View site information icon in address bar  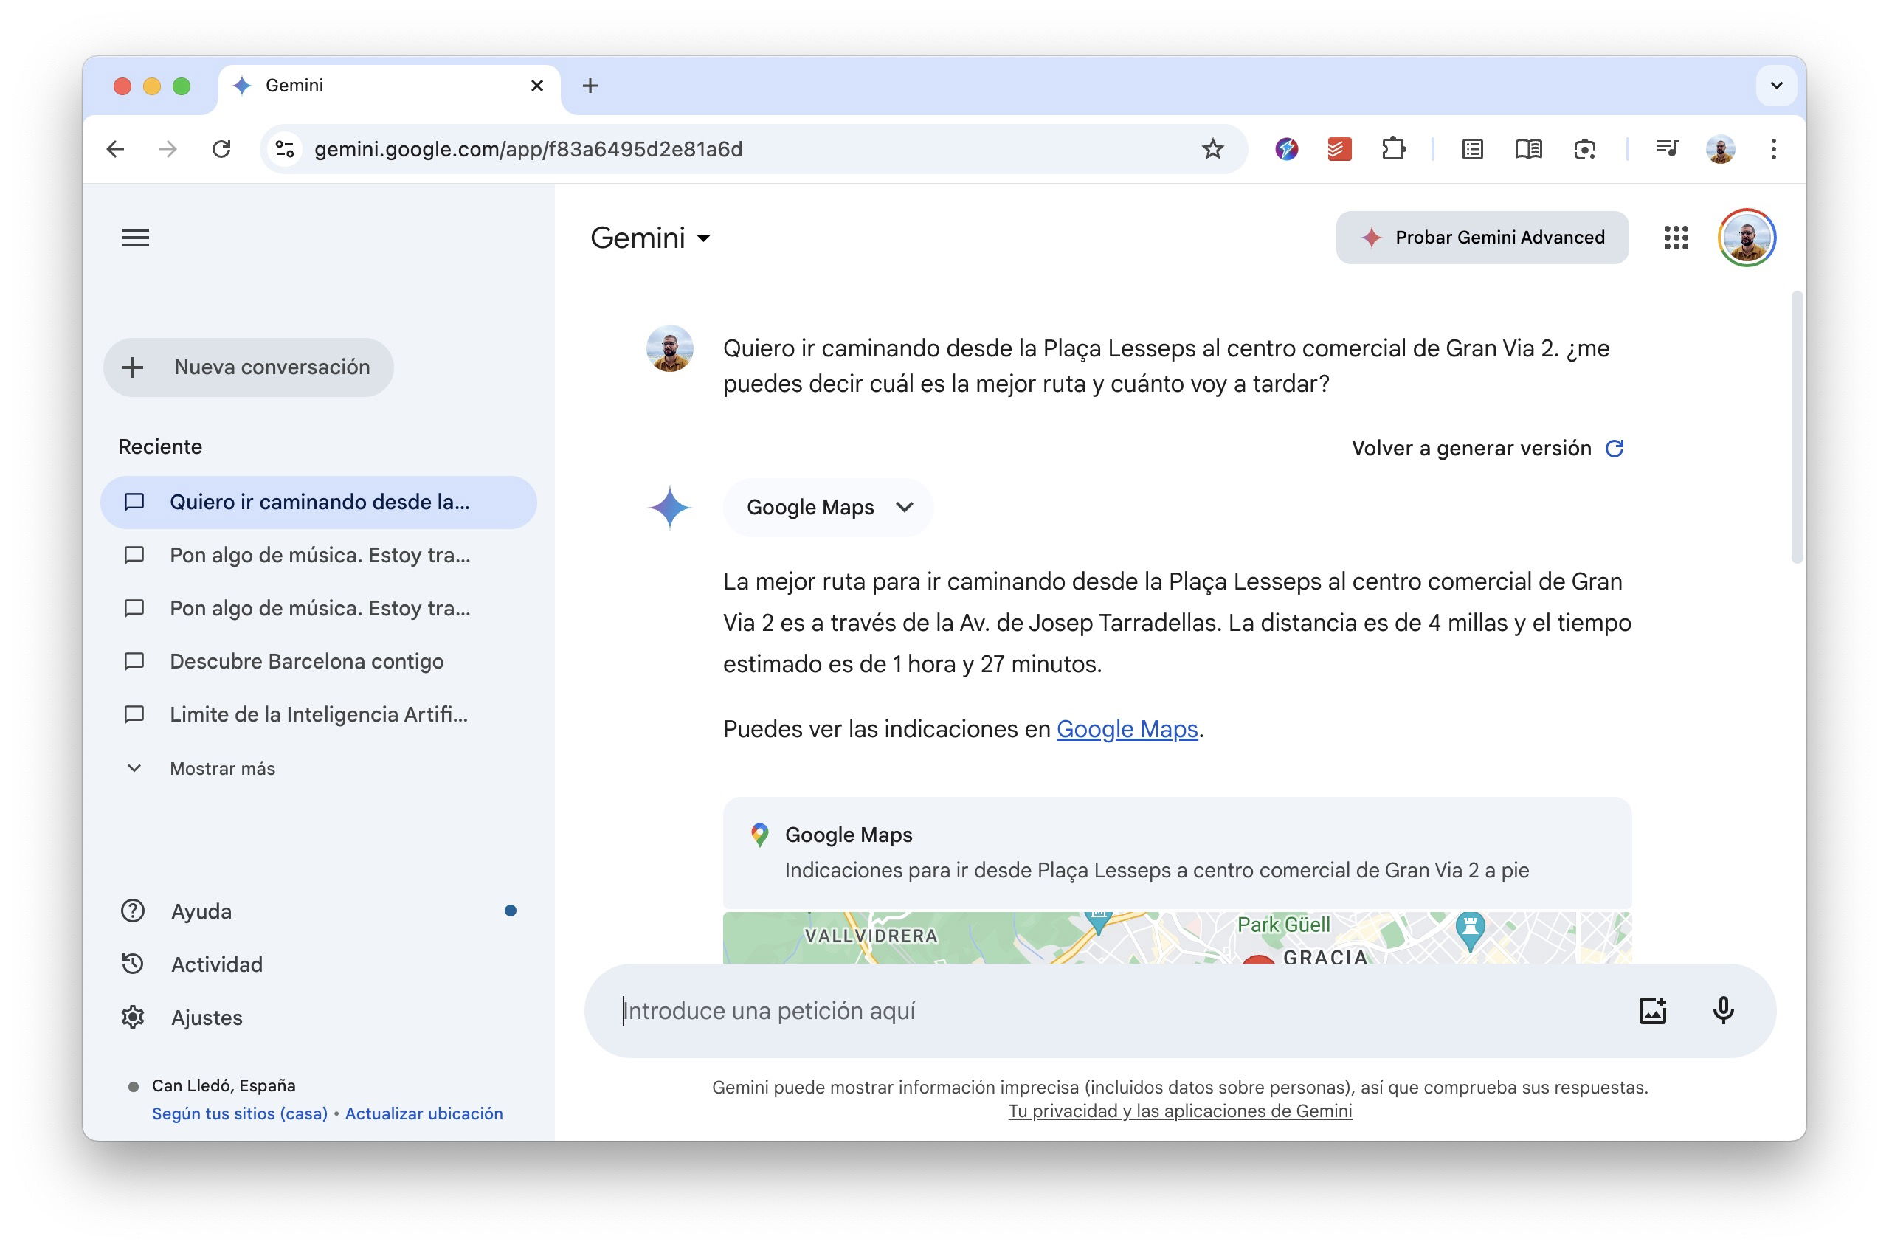[x=285, y=149]
